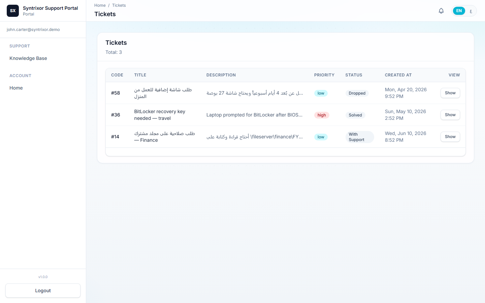Click the DESCRIPTION column header
Viewport: 485px width, 303px height.
coord(221,75)
